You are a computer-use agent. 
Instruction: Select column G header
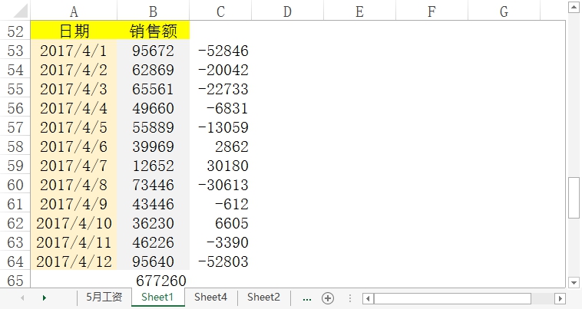tap(504, 12)
